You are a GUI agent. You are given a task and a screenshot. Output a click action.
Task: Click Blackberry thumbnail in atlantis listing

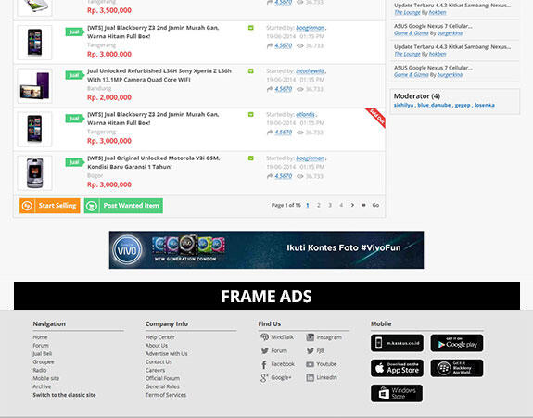click(x=34, y=129)
